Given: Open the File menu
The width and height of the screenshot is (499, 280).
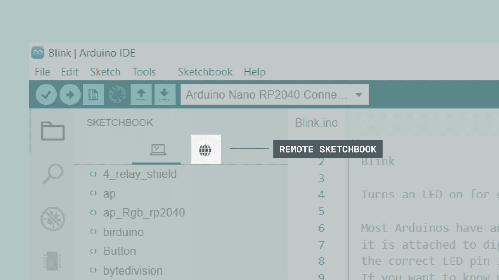Looking at the screenshot, I should 42,72.
